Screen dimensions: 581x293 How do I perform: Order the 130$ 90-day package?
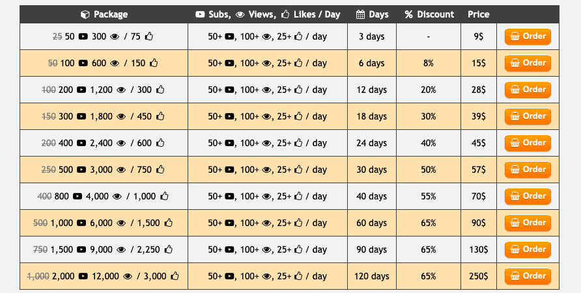tap(528, 249)
